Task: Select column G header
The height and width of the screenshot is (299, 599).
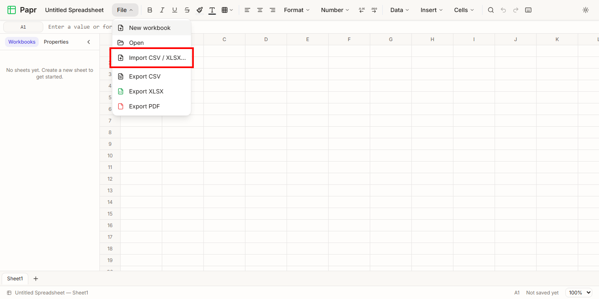Action: coord(391,39)
